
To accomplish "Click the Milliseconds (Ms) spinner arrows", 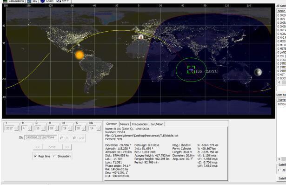I will (98, 128).
